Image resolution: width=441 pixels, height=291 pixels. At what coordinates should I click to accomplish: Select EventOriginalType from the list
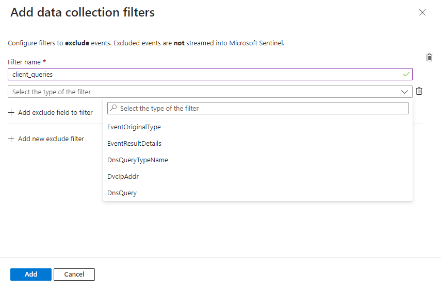[x=134, y=127]
